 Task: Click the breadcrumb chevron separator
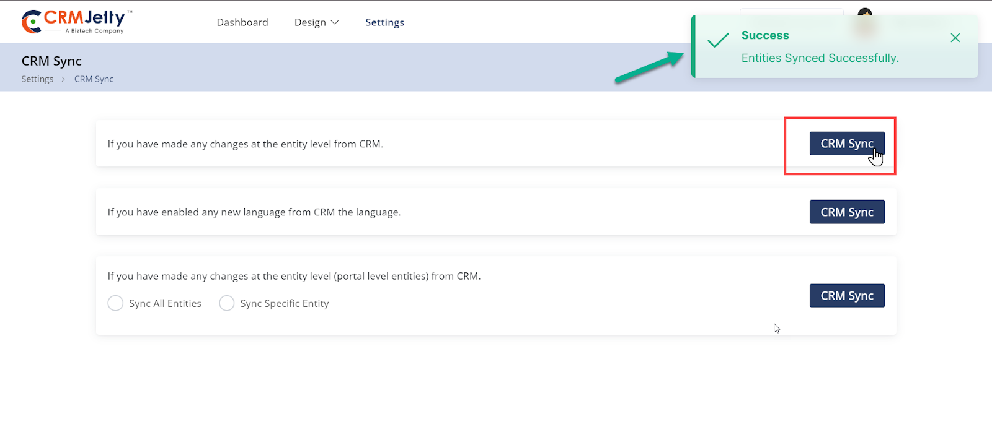63,79
